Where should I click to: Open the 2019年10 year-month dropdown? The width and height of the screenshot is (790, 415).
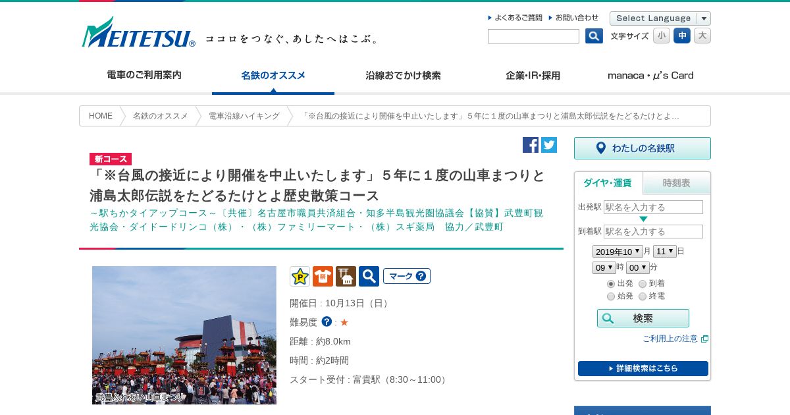[618, 251]
